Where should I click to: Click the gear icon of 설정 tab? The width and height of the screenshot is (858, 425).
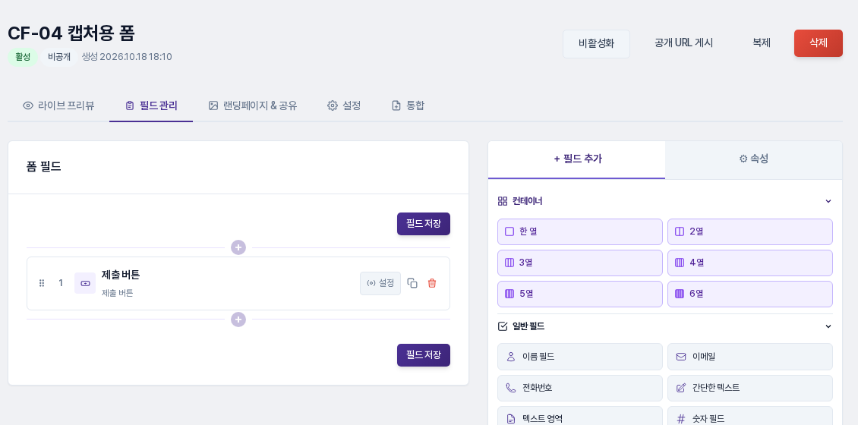point(332,105)
